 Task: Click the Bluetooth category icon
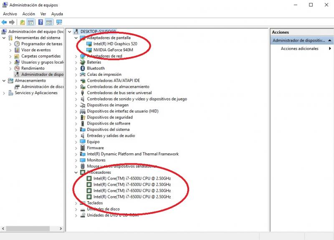coord(83,68)
